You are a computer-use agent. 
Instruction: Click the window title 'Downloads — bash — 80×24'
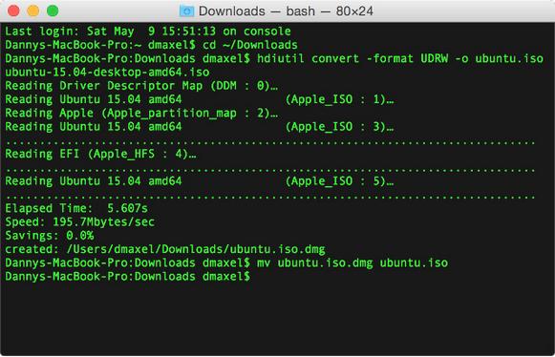[x=286, y=10]
